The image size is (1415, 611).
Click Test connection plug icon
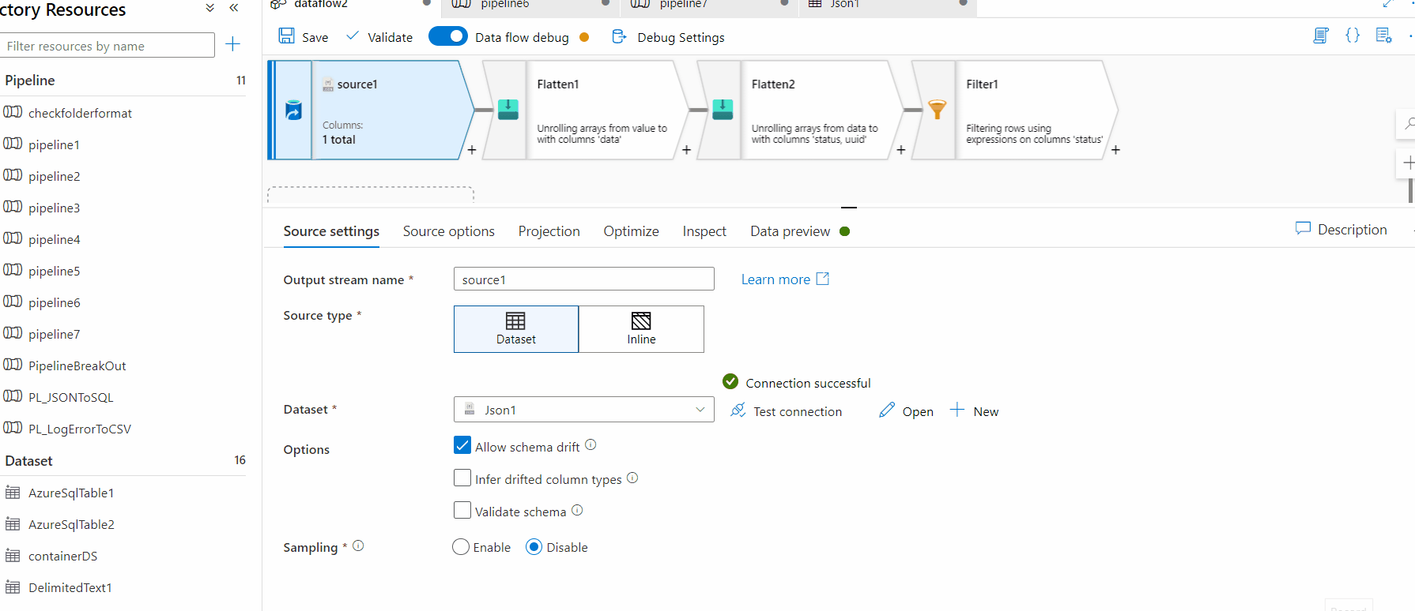coord(738,410)
